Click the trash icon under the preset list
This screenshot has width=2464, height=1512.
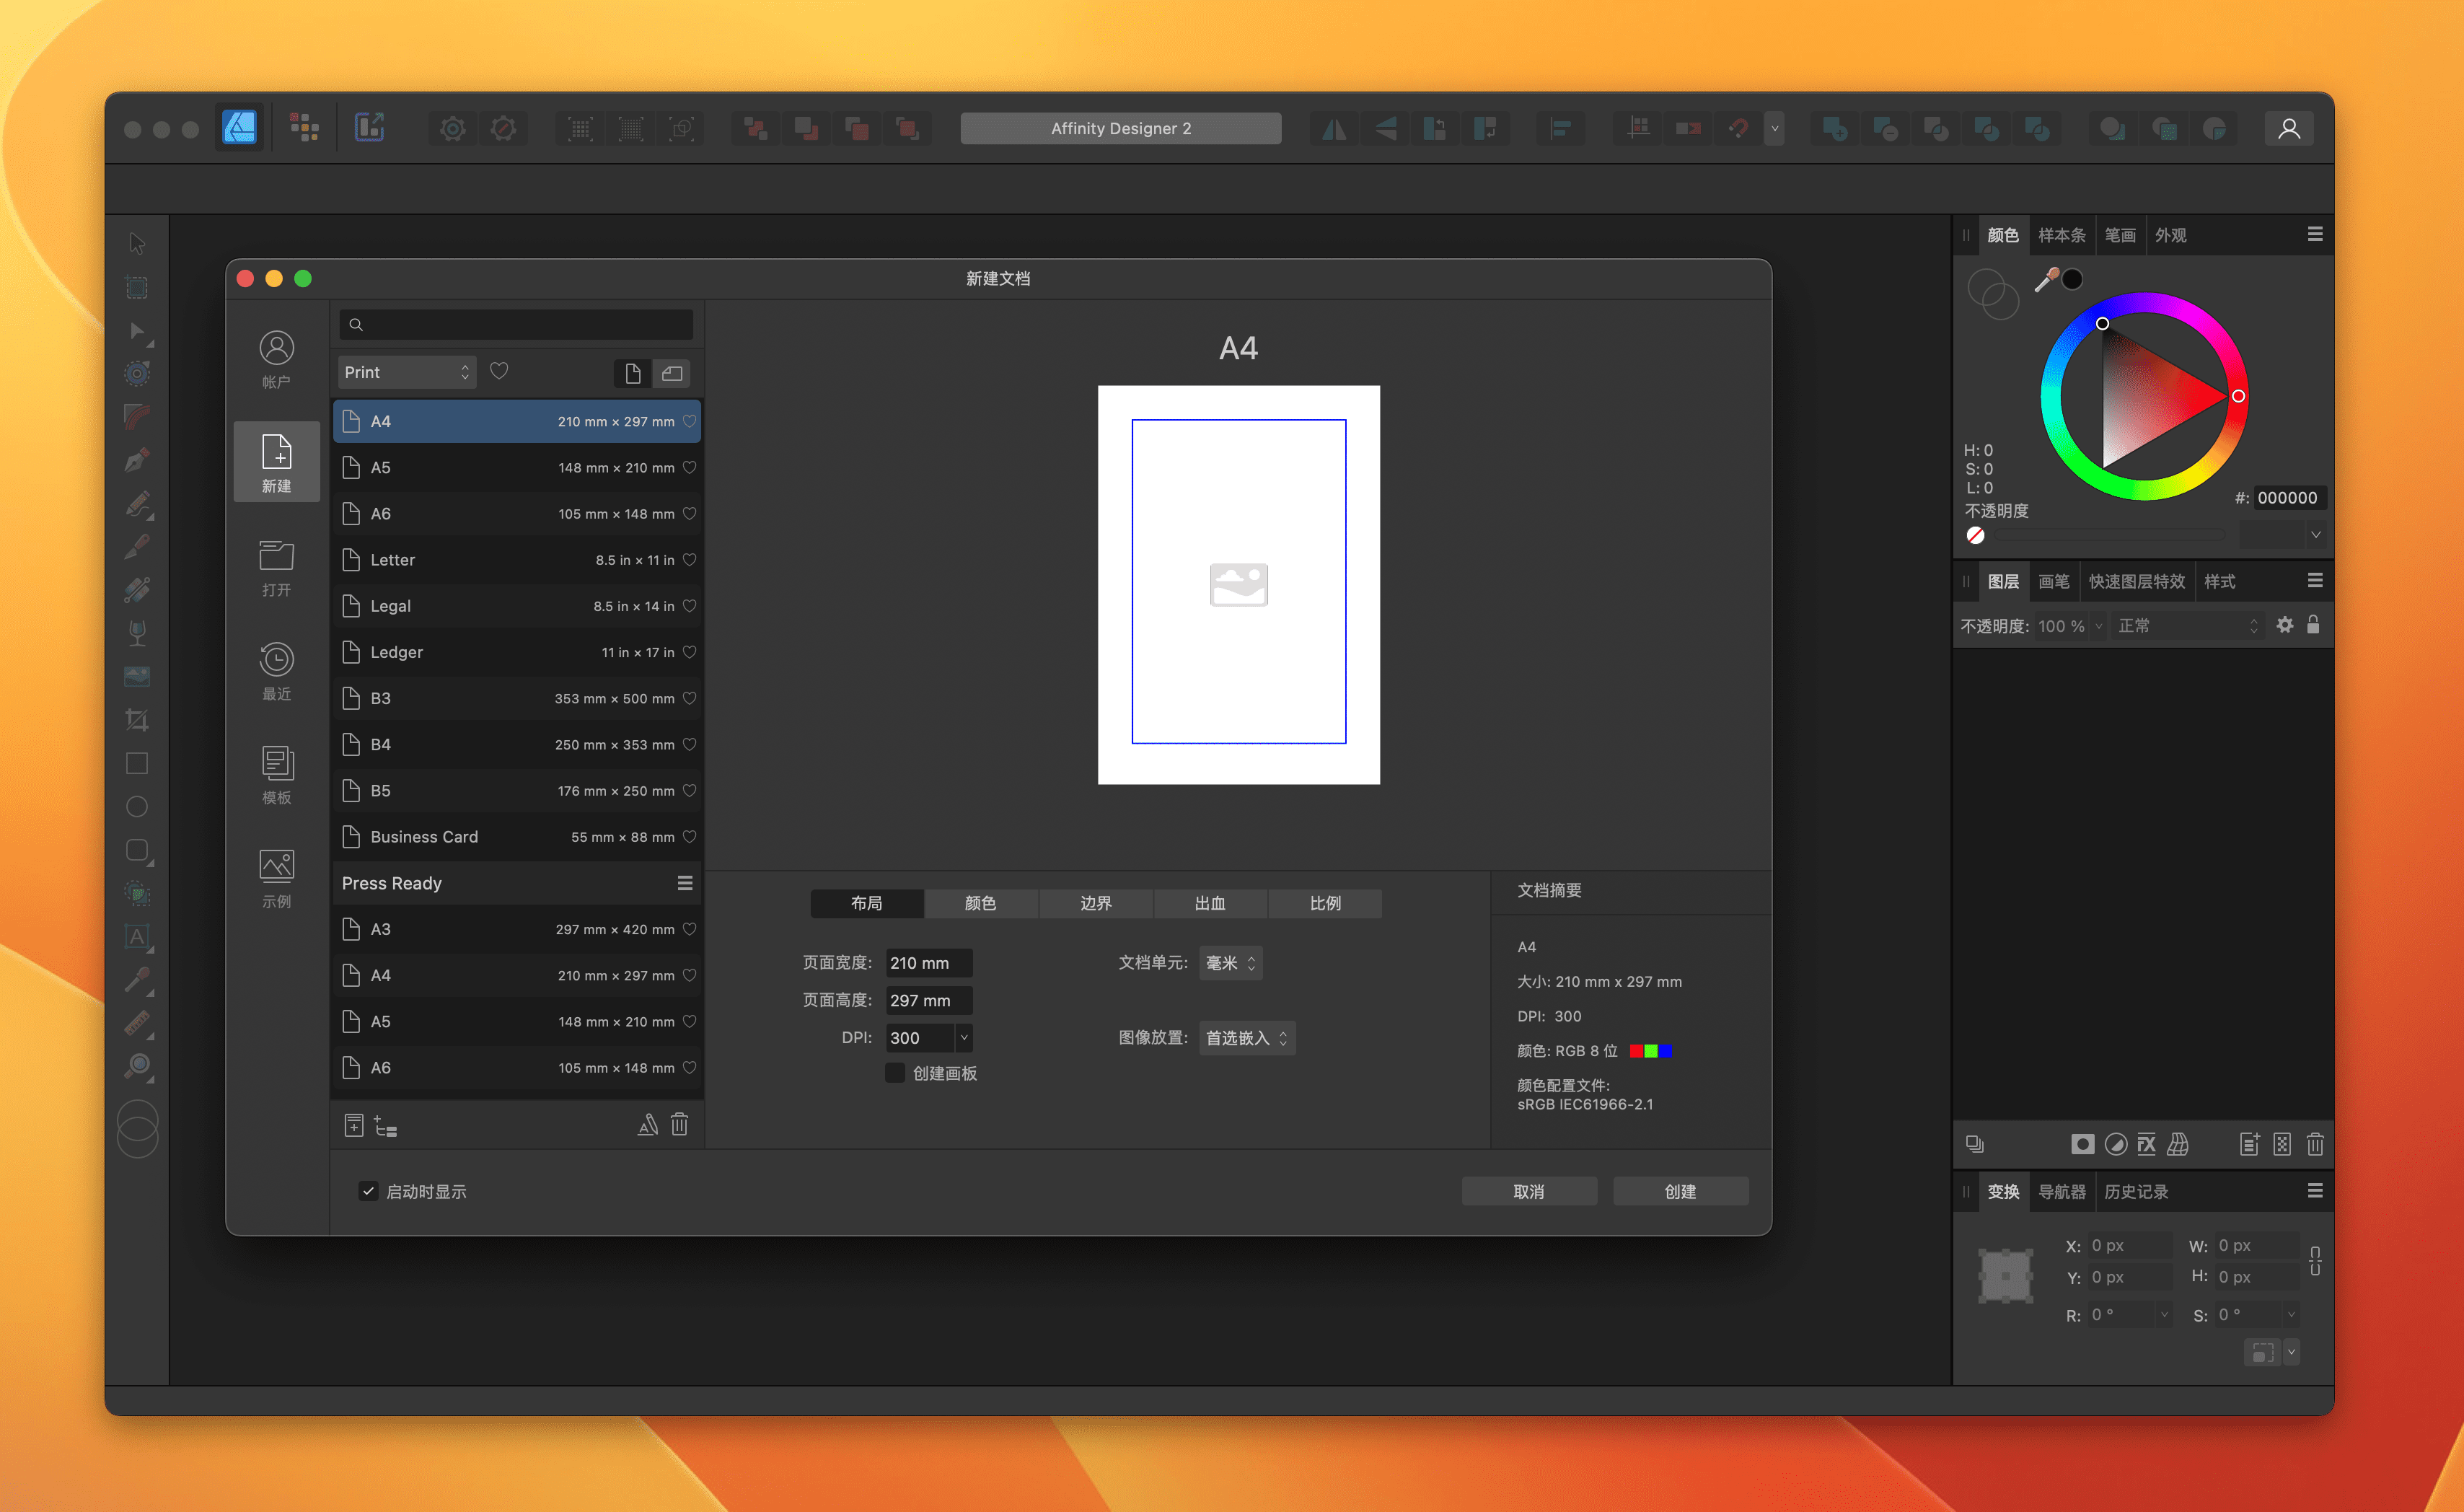click(x=679, y=1125)
